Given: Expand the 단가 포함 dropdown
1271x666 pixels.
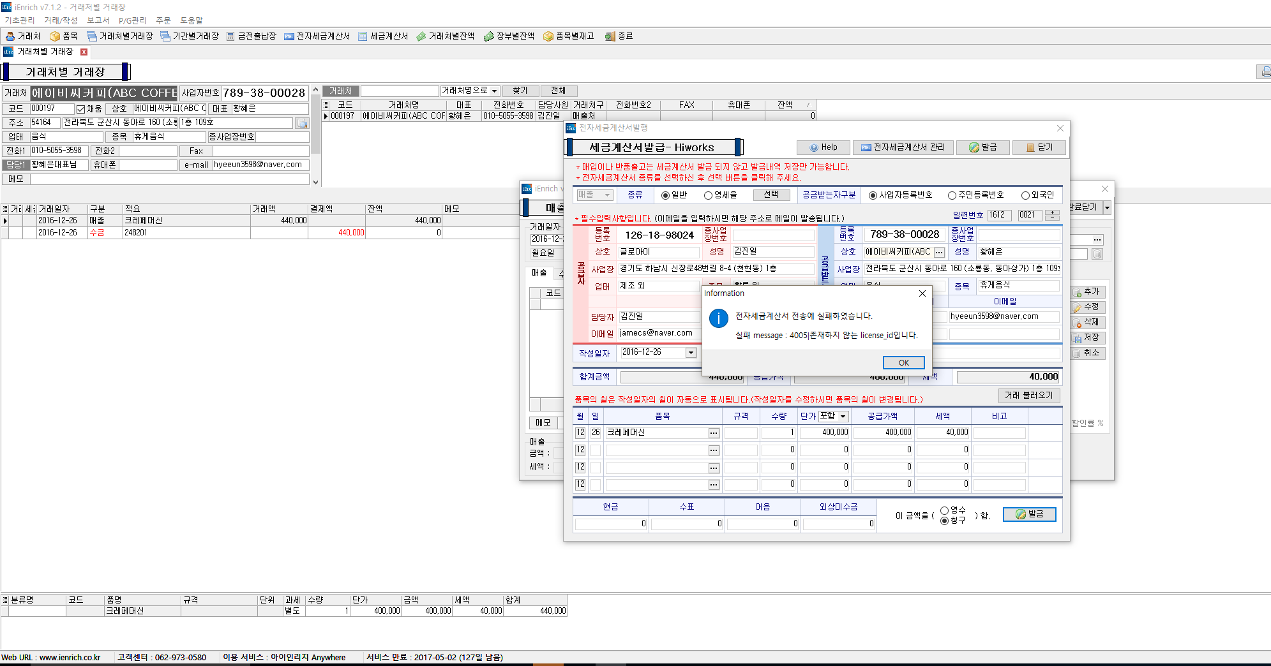Looking at the screenshot, I should coord(843,417).
